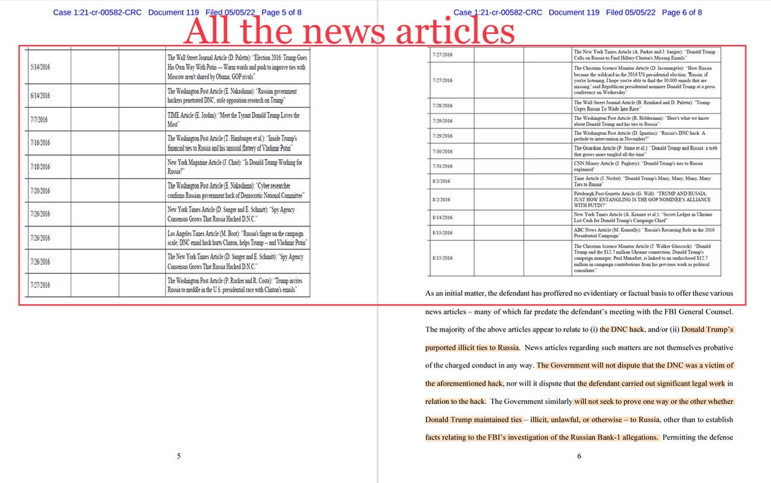Select the 7/30/2016 date cell
This screenshot has height=483, width=771.
click(x=451, y=151)
